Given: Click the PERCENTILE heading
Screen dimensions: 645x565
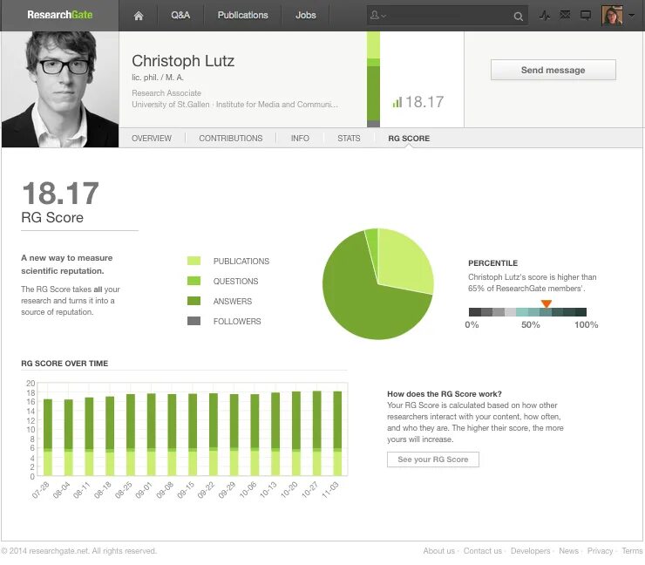Looking at the screenshot, I should 492,263.
